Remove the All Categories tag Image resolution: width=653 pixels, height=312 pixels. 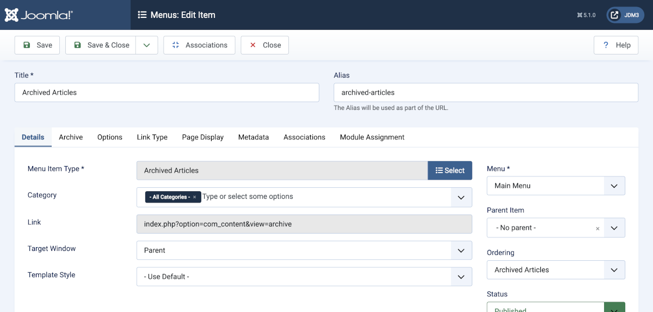[x=194, y=197]
